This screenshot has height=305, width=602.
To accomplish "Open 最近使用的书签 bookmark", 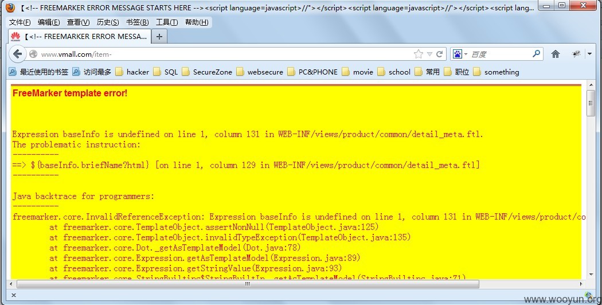I will (x=38, y=72).
